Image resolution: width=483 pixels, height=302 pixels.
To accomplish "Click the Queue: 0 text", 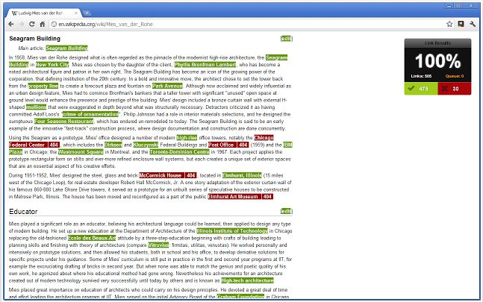I will coord(455,76).
